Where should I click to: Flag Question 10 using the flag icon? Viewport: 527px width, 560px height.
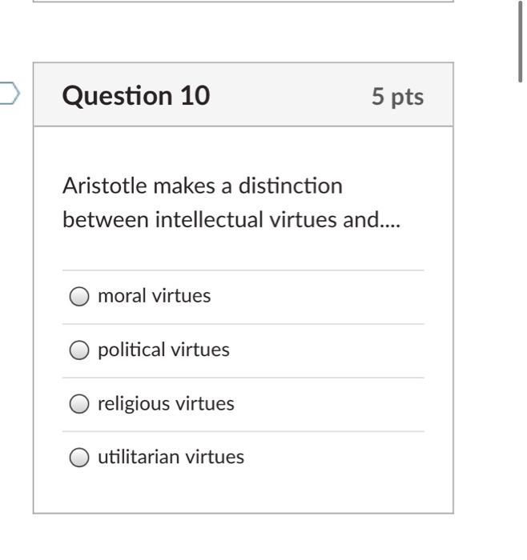[8, 94]
